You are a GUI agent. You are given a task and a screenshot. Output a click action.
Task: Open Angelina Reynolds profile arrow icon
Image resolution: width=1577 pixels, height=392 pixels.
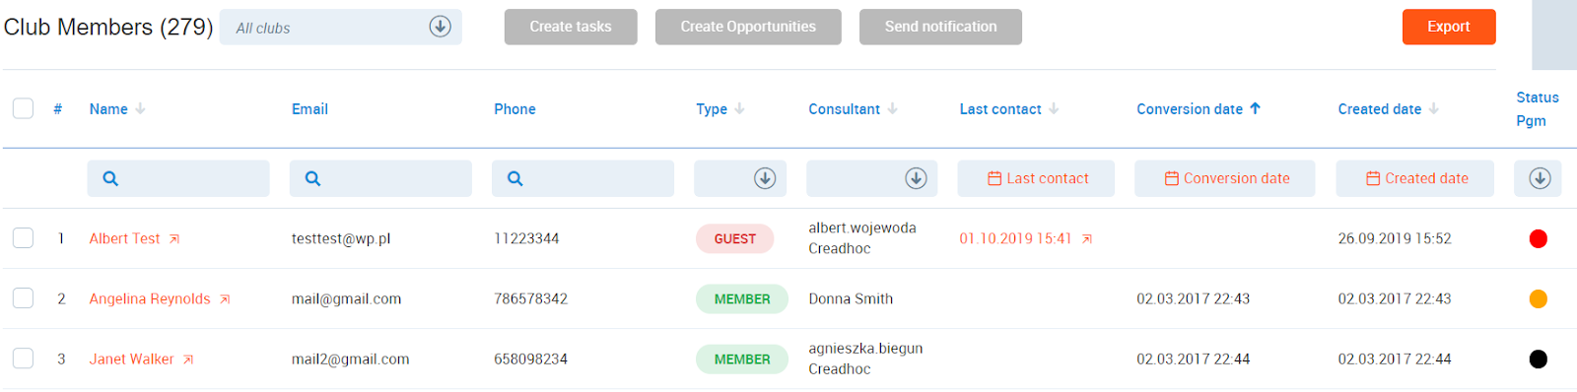coord(225,299)
